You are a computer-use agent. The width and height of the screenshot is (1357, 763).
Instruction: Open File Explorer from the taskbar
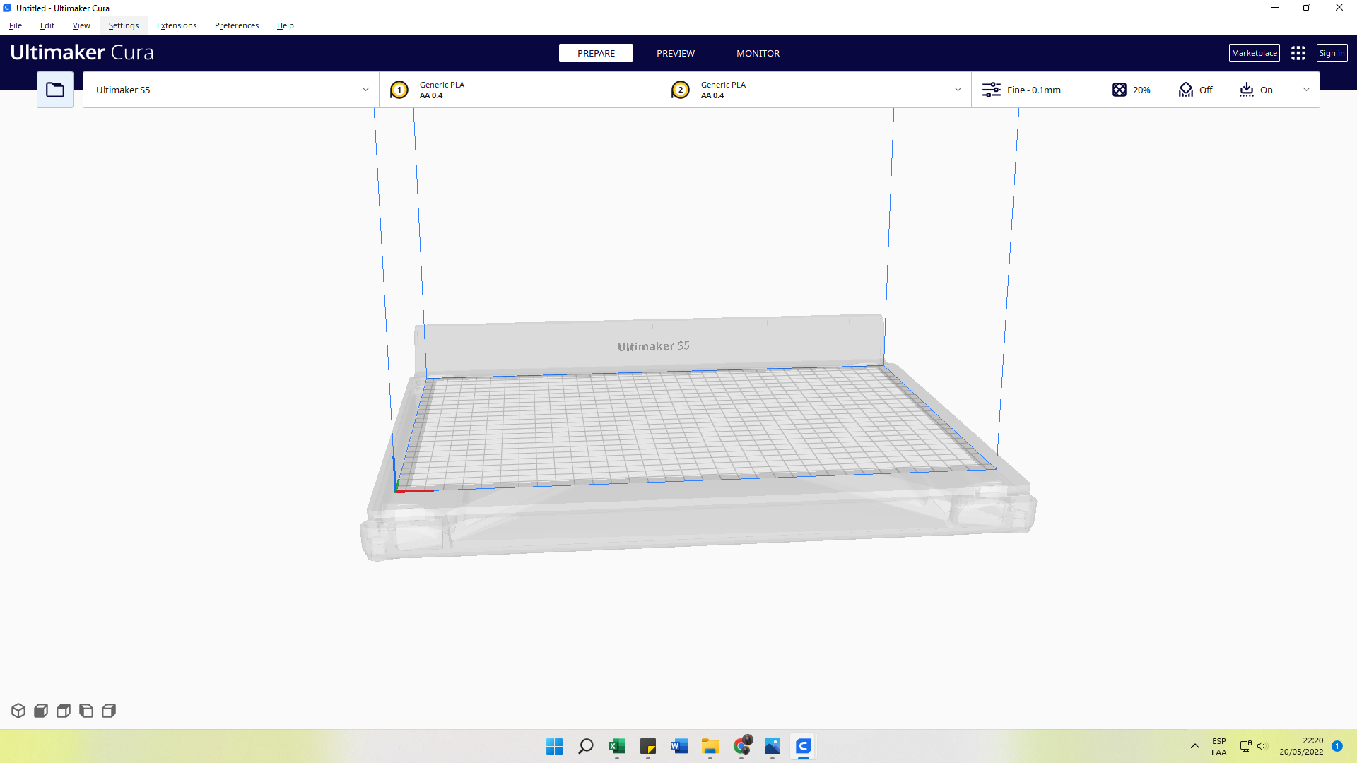pos(710,746)
